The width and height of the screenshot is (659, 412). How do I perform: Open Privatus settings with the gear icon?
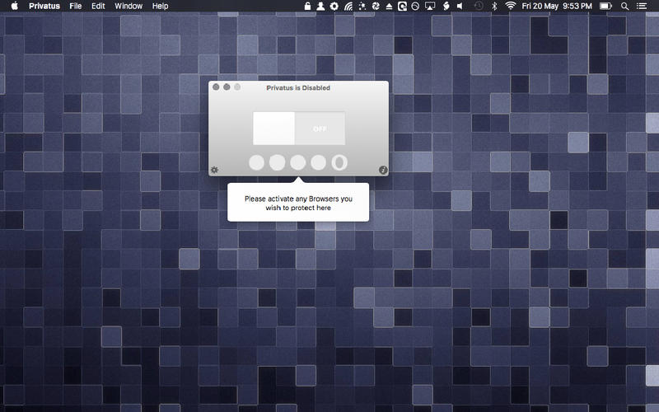click(214, 170)
